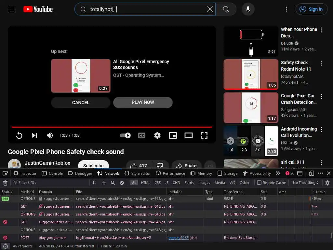
Task: Open request blocking panel icon
Action: pos(122,183)
